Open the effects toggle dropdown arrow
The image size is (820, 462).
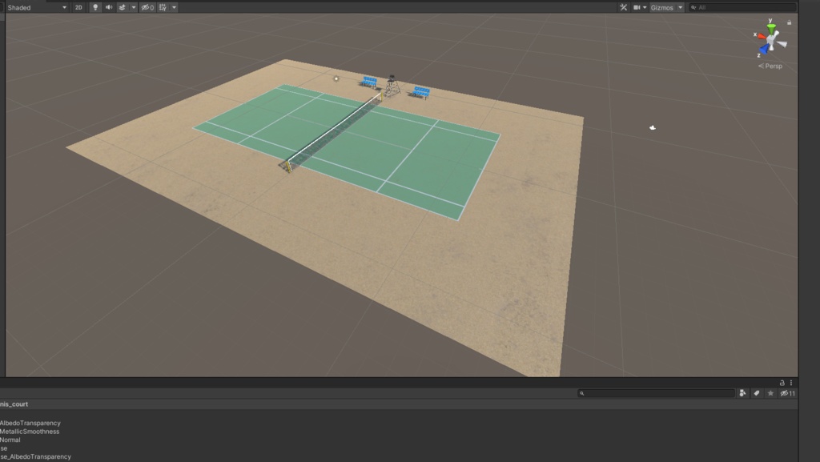[134, 6]
